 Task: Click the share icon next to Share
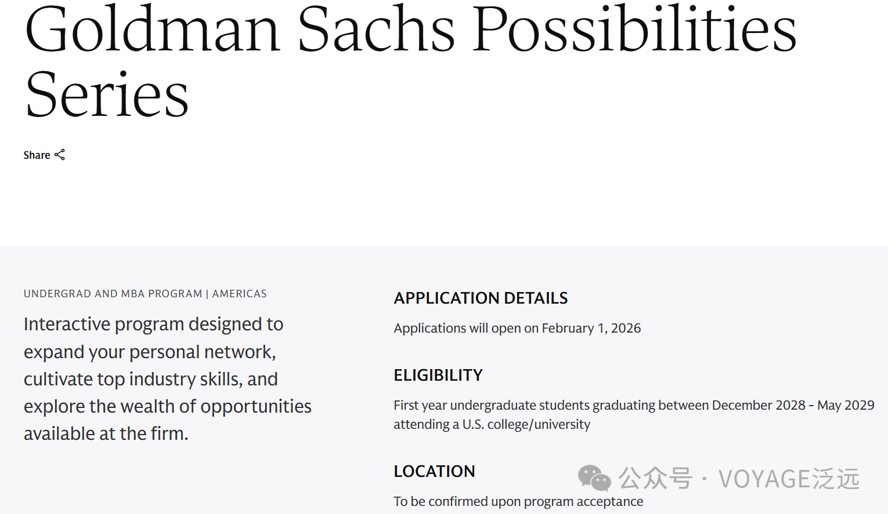point(60,155)
